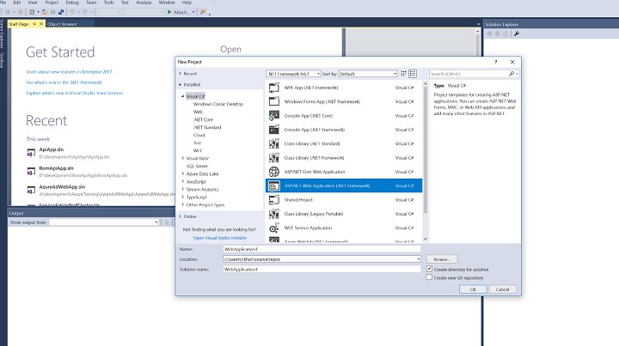Expand the Recent node in New Project
This screenshot has height=346, width=619.
(x=180, y=74)
